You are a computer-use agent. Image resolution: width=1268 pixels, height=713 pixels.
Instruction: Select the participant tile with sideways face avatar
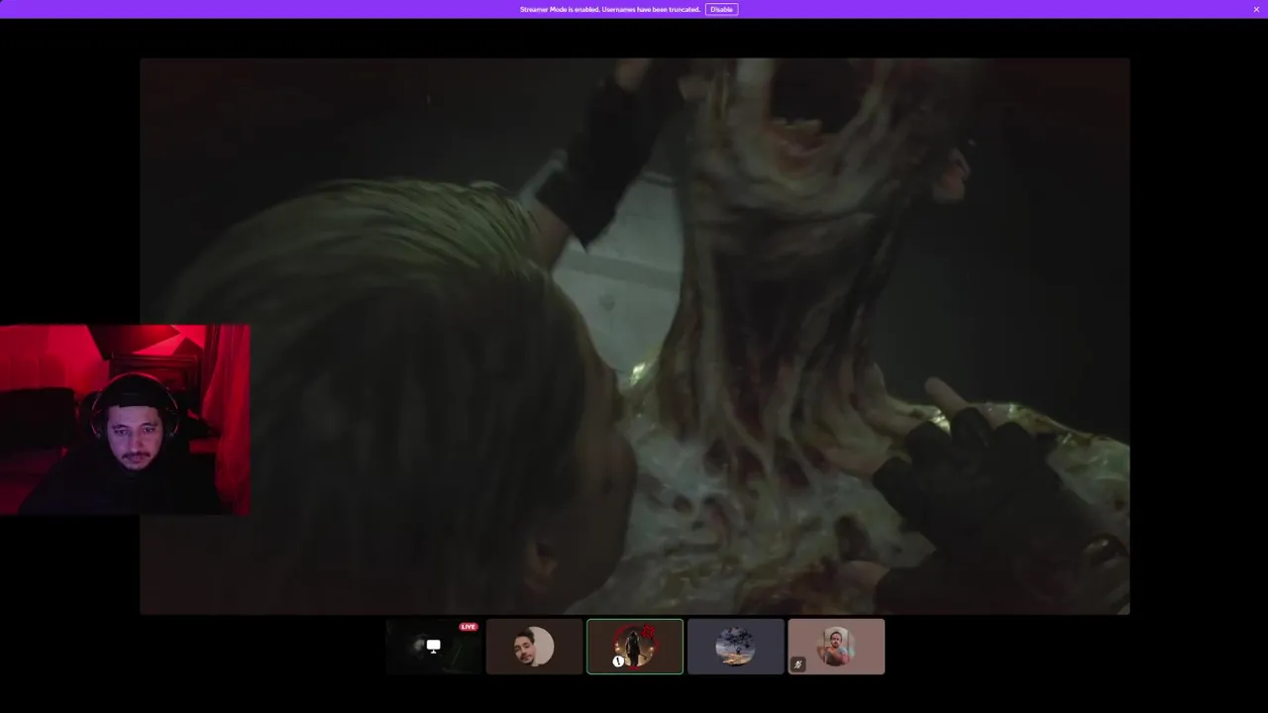(534, 647)
